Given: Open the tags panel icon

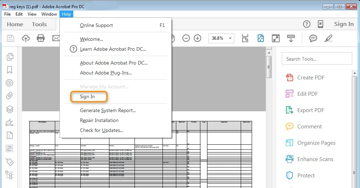Looking at the screenshot, I should tap(10, 162).
